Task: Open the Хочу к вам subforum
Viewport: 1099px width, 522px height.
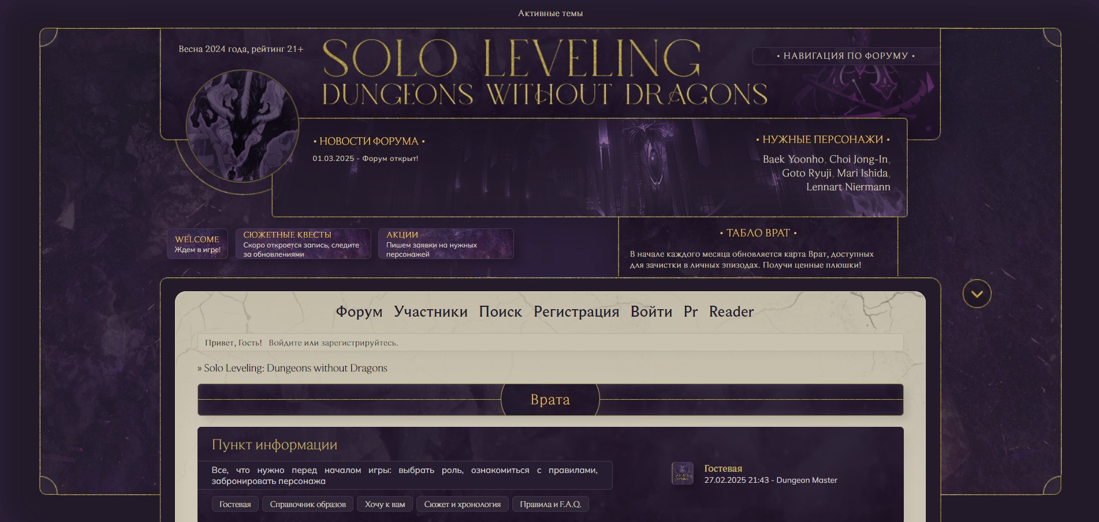Action: coord(385,504)
